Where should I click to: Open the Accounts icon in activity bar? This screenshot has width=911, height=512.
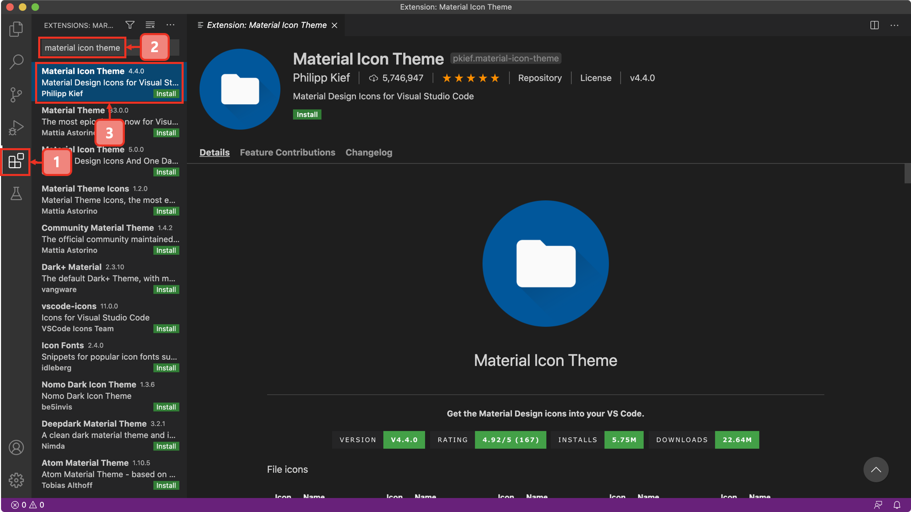point(16,447)
